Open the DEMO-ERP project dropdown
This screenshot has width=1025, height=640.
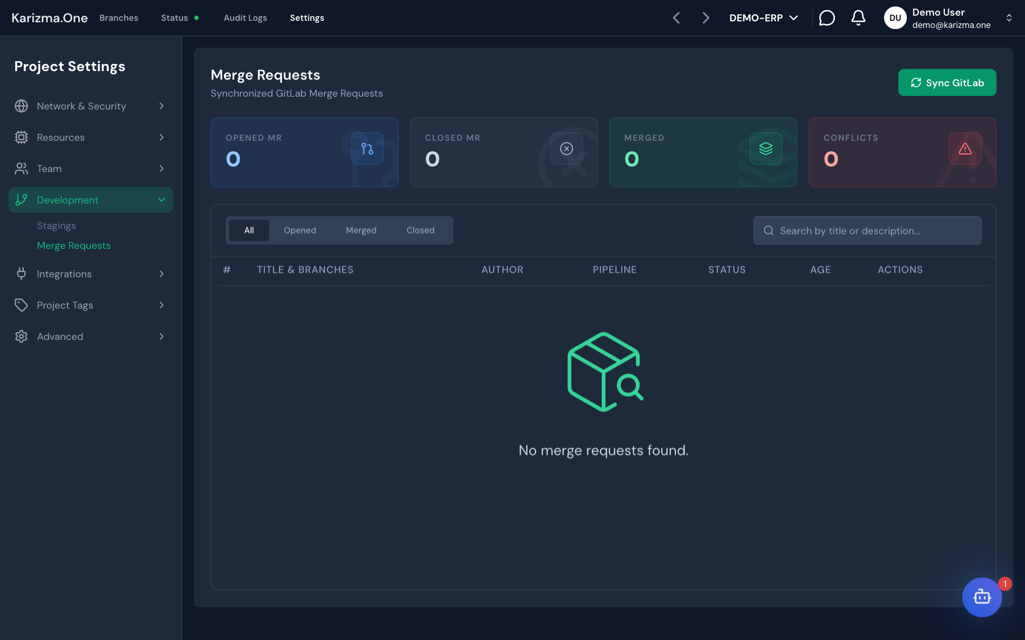coord(764,18)
